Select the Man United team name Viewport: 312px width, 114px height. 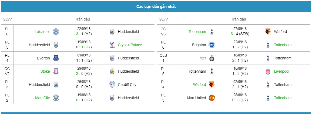click(196, 98)
